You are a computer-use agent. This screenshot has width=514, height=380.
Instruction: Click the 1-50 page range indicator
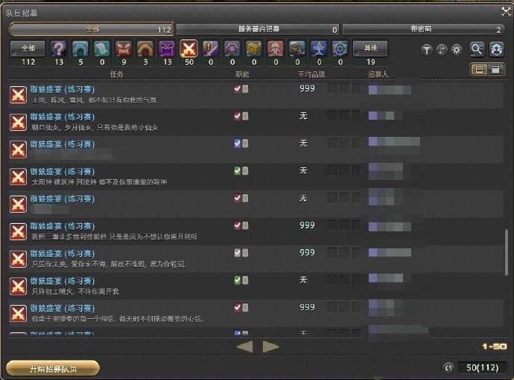495,347
